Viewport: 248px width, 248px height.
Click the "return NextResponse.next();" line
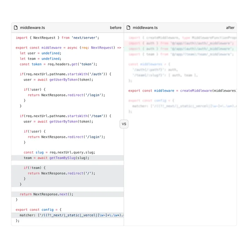[x=68, y=194]
